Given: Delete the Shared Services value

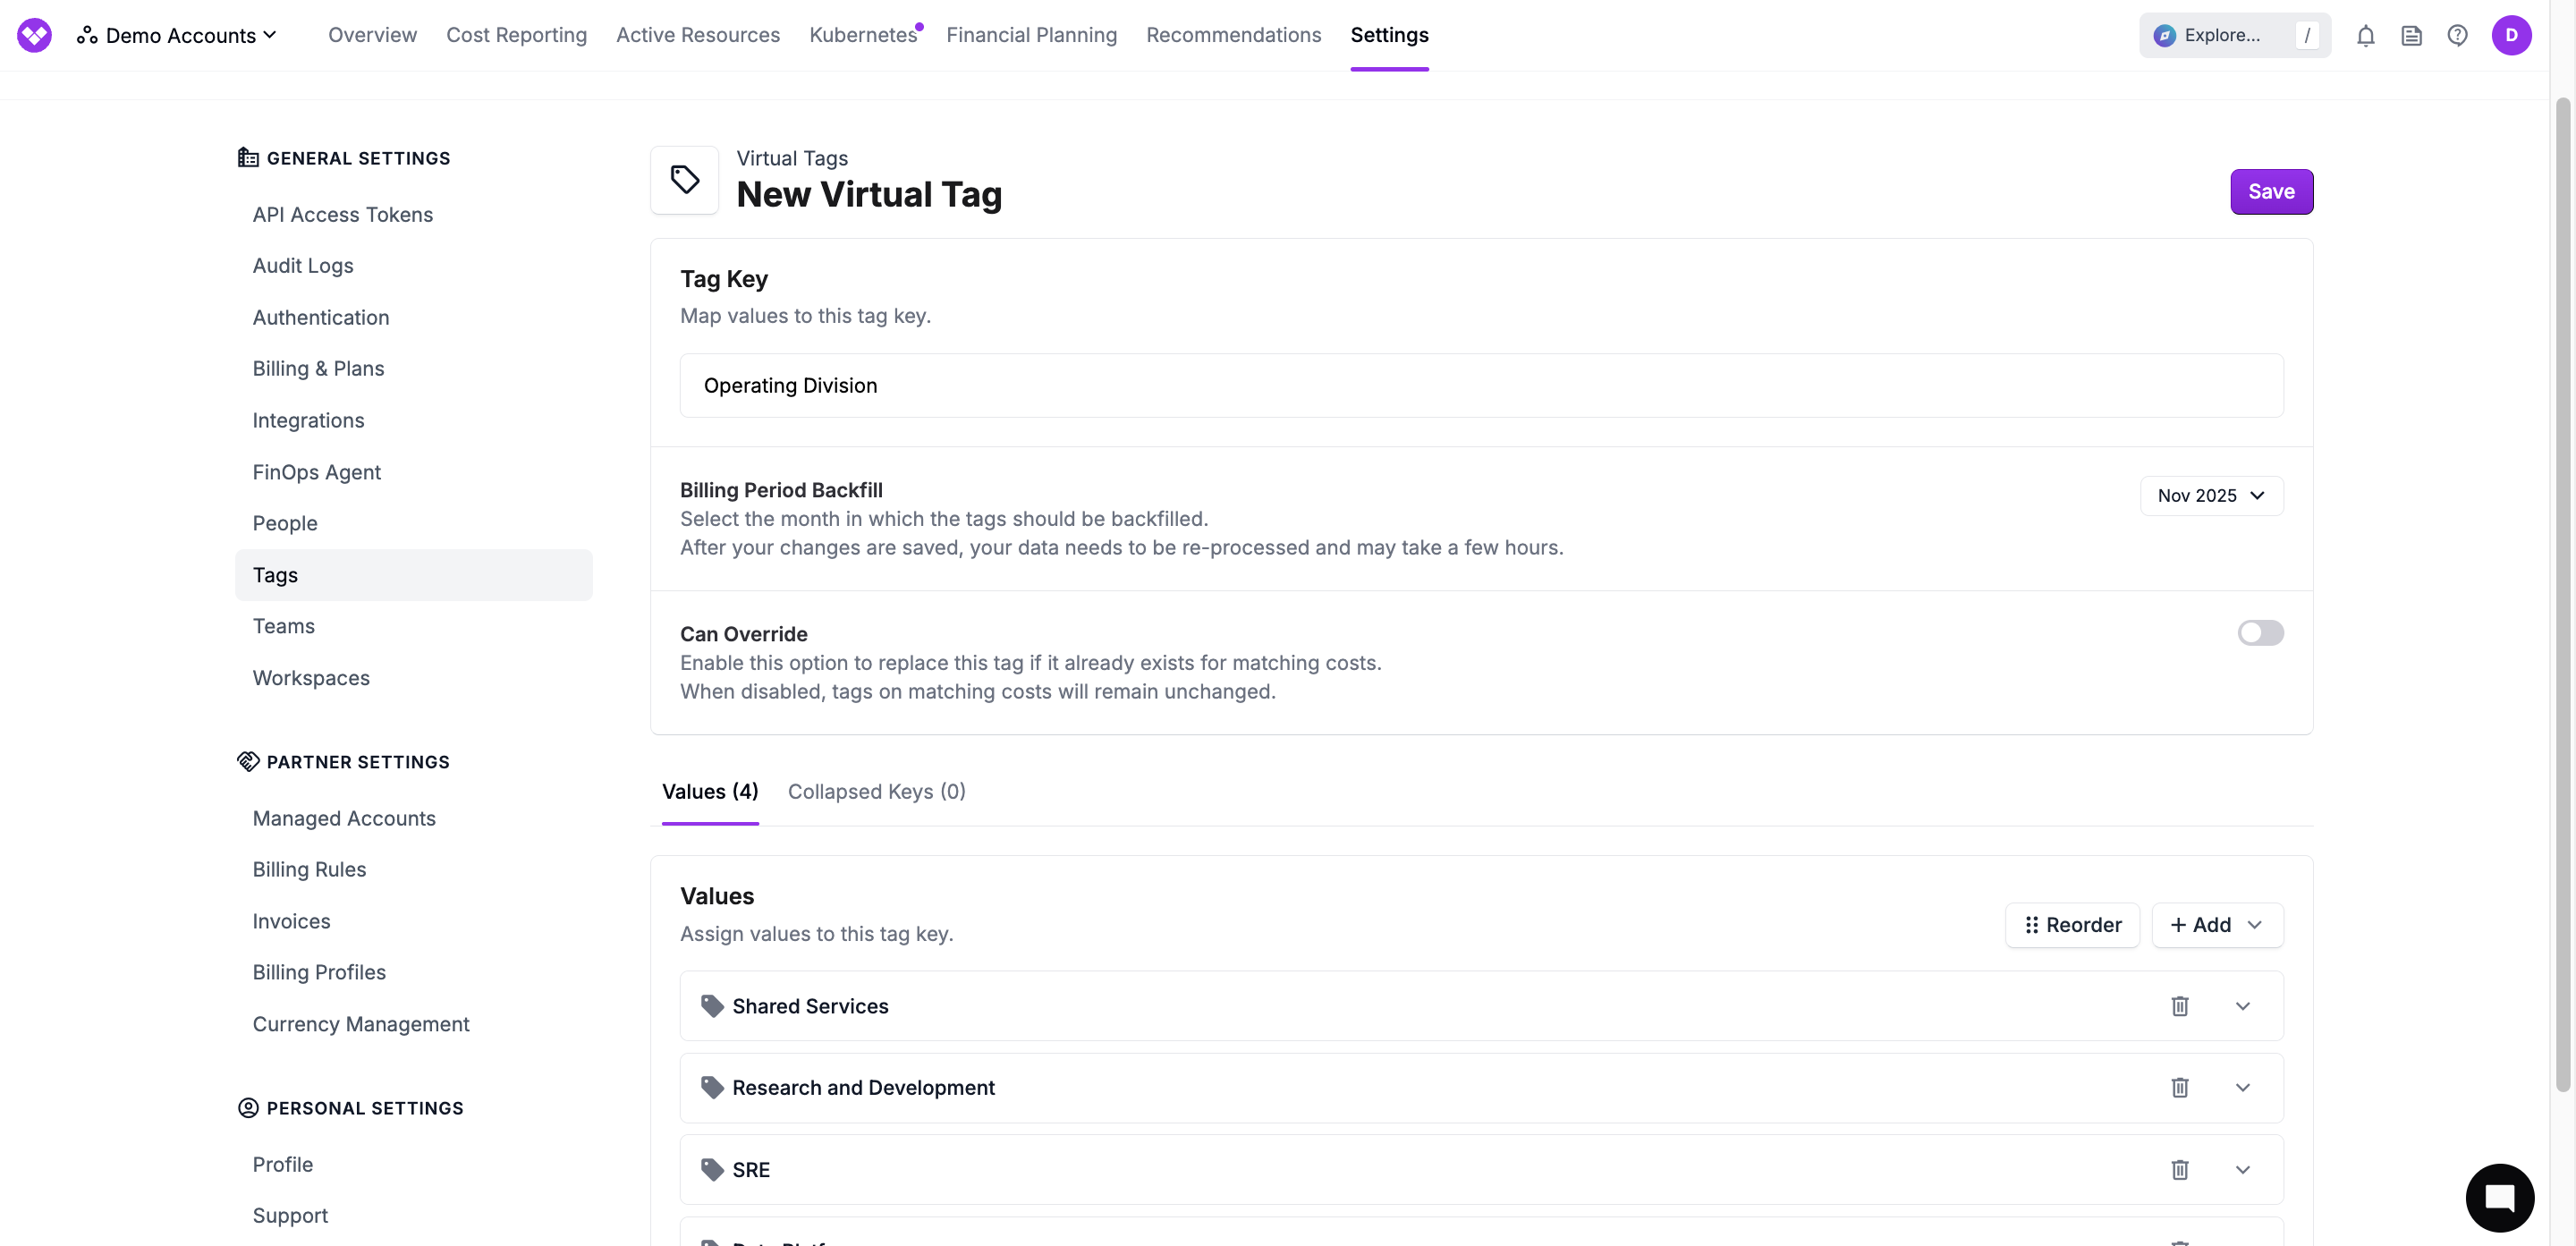Looking at the screenshot, I should pos(2180,1006).
